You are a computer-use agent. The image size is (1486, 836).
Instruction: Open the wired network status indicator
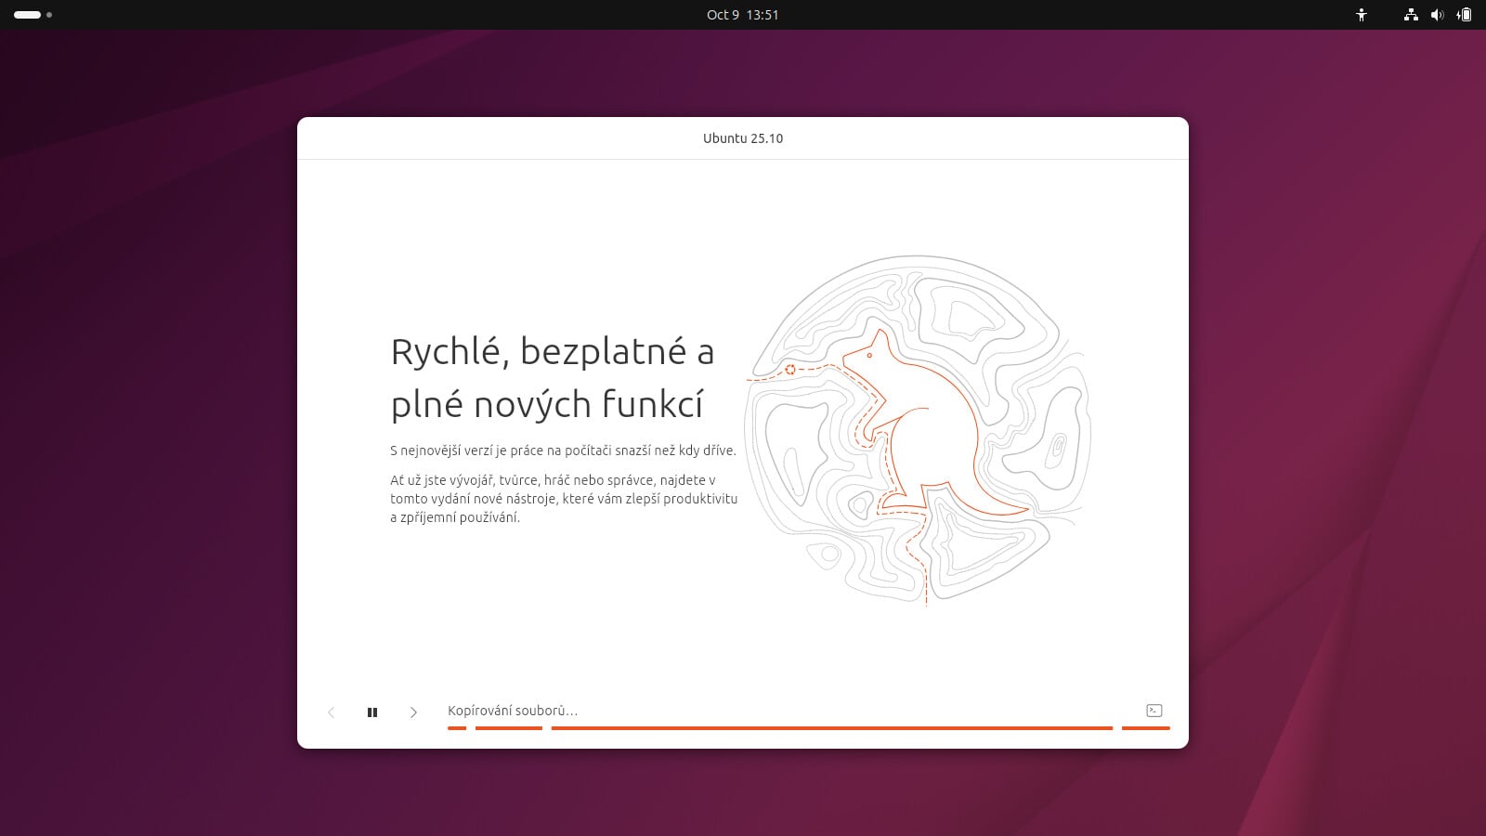pos(1411,15)
